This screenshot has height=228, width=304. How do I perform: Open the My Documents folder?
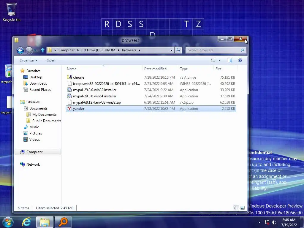[x=44, y=114]
